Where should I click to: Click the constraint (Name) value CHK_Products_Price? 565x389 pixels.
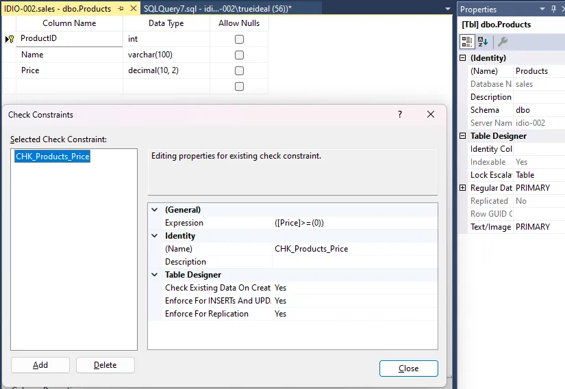[355, 249]
